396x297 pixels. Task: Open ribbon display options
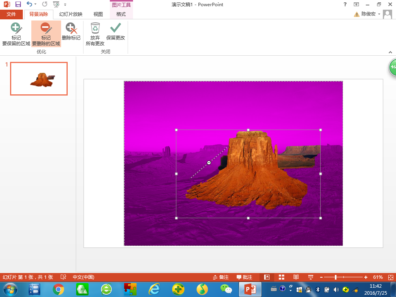356,4
